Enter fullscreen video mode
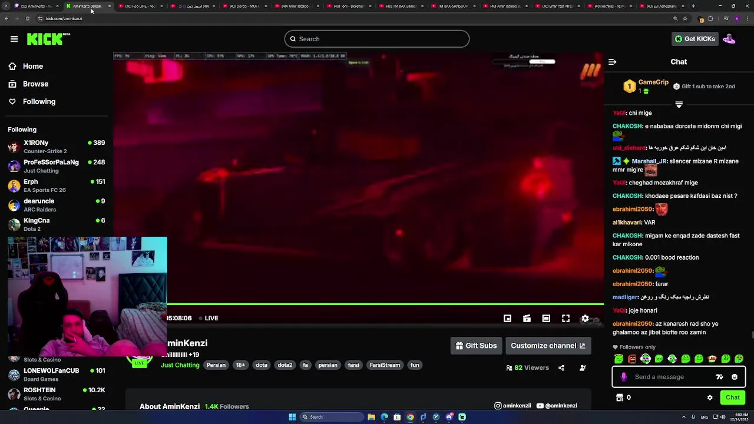The width and height of the screenshot is (754, 424). [x=565, y=319]
